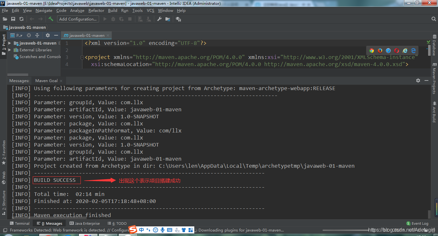The height and width of the screenshot is (236, 438).
Task: Open the Java Enterprise tool window
Action: pos(85,223)
